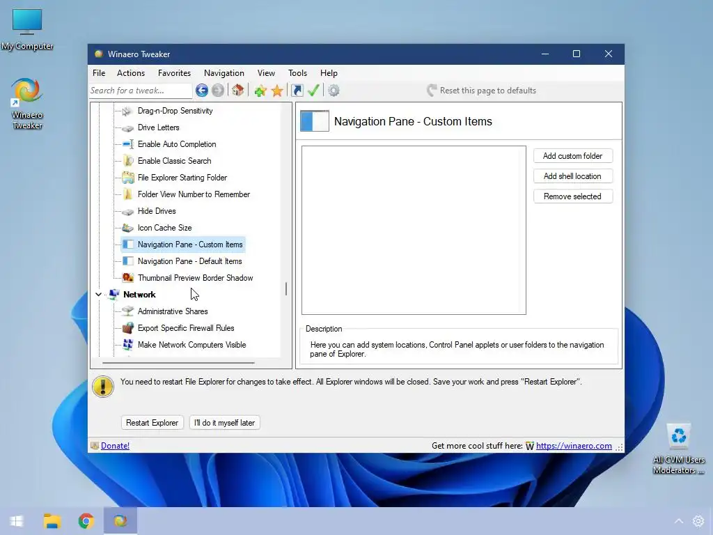Open the Help menu
The height and width of the screenshot is (535, 713).
[329, 72]
